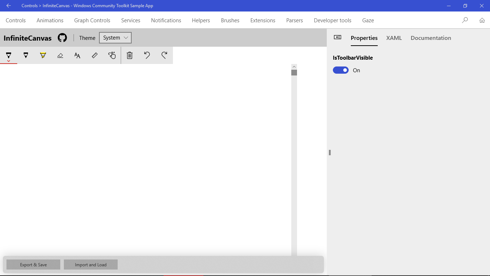Open the Gaze menu
Viewport: 490px width, 276px height.
(x=368, y=20)
